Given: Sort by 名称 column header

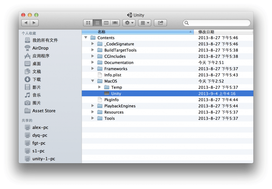Looking at the screenshot, I should (138, 32).
